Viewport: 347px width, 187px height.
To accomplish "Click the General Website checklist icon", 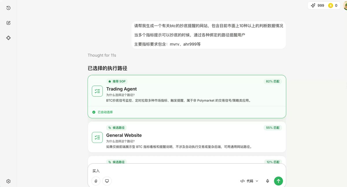I will [97, 137].
